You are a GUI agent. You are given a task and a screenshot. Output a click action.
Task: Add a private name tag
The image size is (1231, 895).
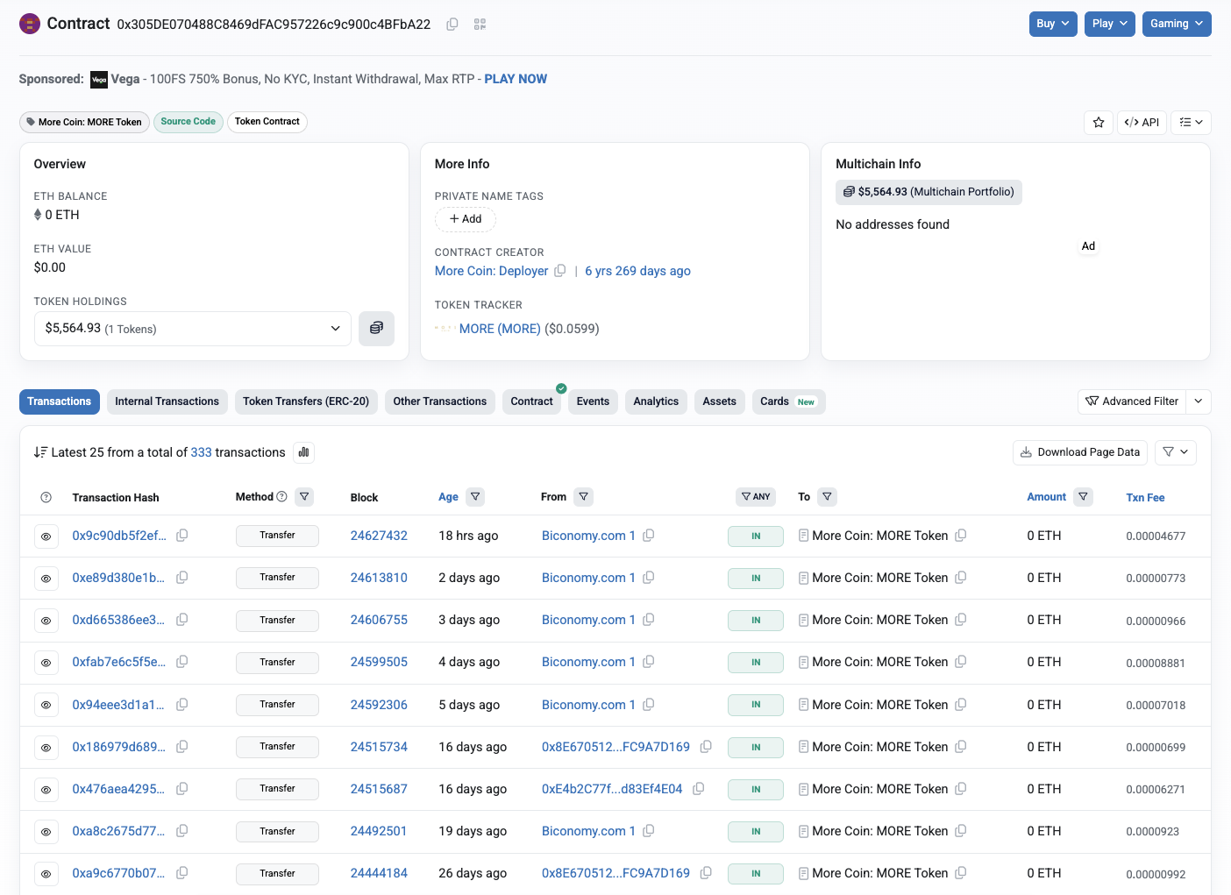click(466, 219)
